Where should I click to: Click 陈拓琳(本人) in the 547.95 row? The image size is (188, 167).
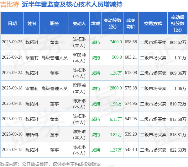click(x=79, y=119)
